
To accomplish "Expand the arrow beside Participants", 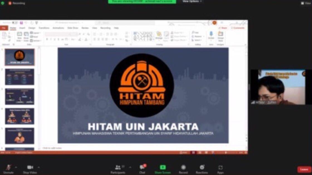I will (x=130, y=167).
